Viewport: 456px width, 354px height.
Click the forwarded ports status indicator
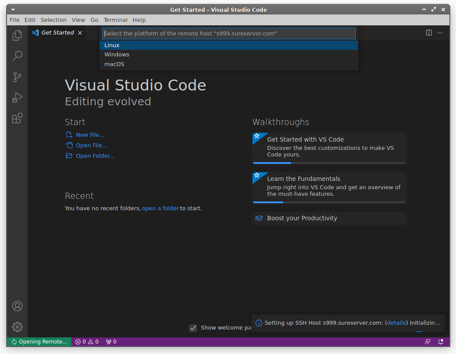111,342
